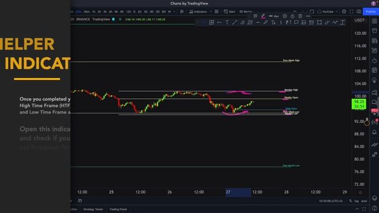Open the Watchlist panel icon
This screenshot has width=379, height=213.
pyautogui.click(x=374, y=21)
